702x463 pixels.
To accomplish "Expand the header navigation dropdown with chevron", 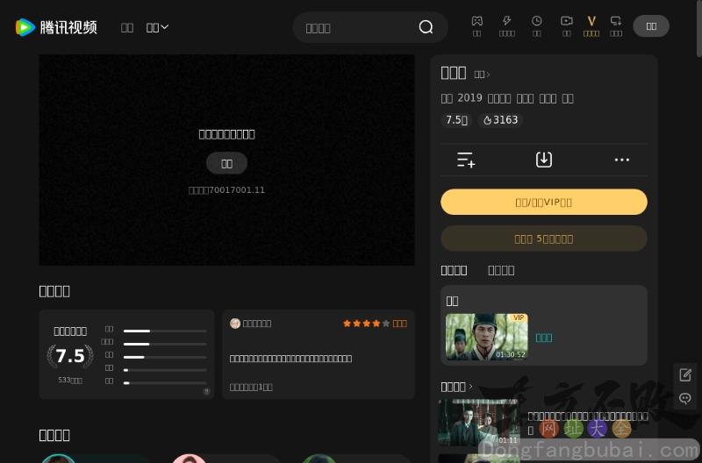I will tap(158, 27).
